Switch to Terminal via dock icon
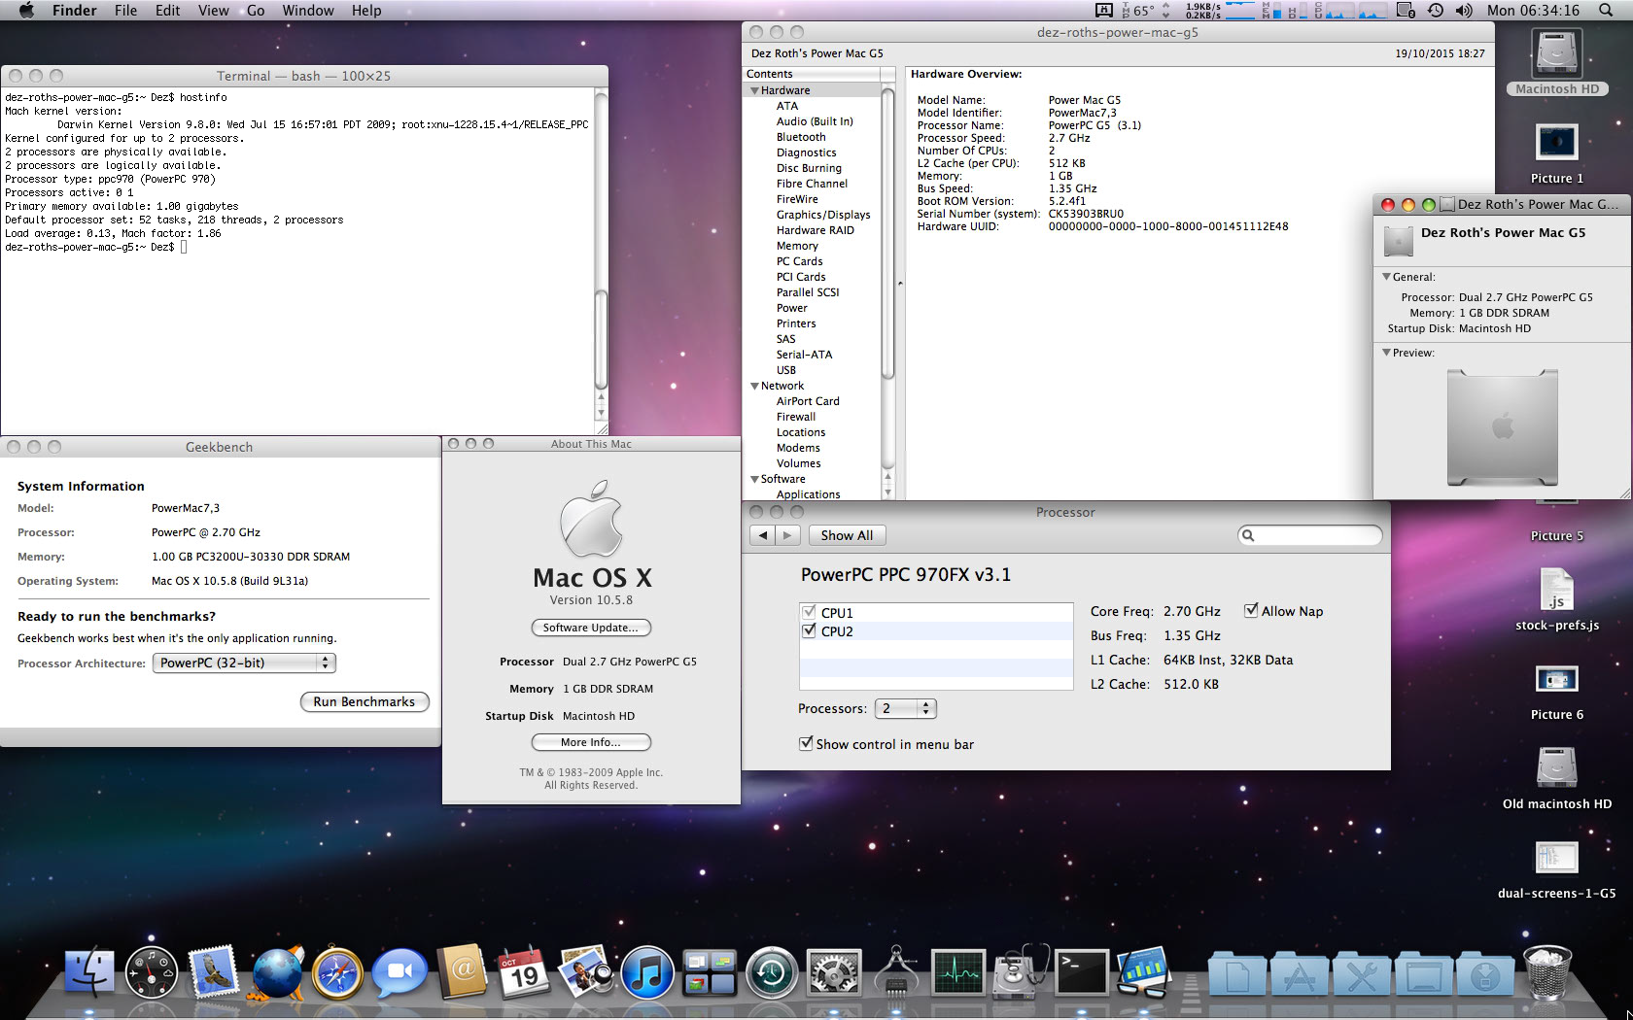Screen dimensions: 1633x1020 [1082, 972]
